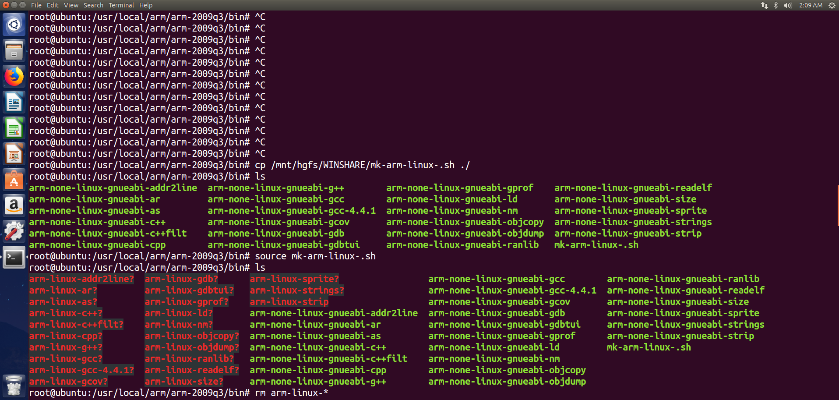Viewport: 839px width, 400px height.
Task: Click the red 'arm-linux-gcov?' entry
Action: [68, 382]
